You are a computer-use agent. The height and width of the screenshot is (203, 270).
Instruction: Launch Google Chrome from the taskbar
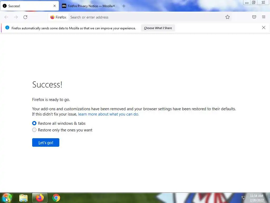point(56,198)
